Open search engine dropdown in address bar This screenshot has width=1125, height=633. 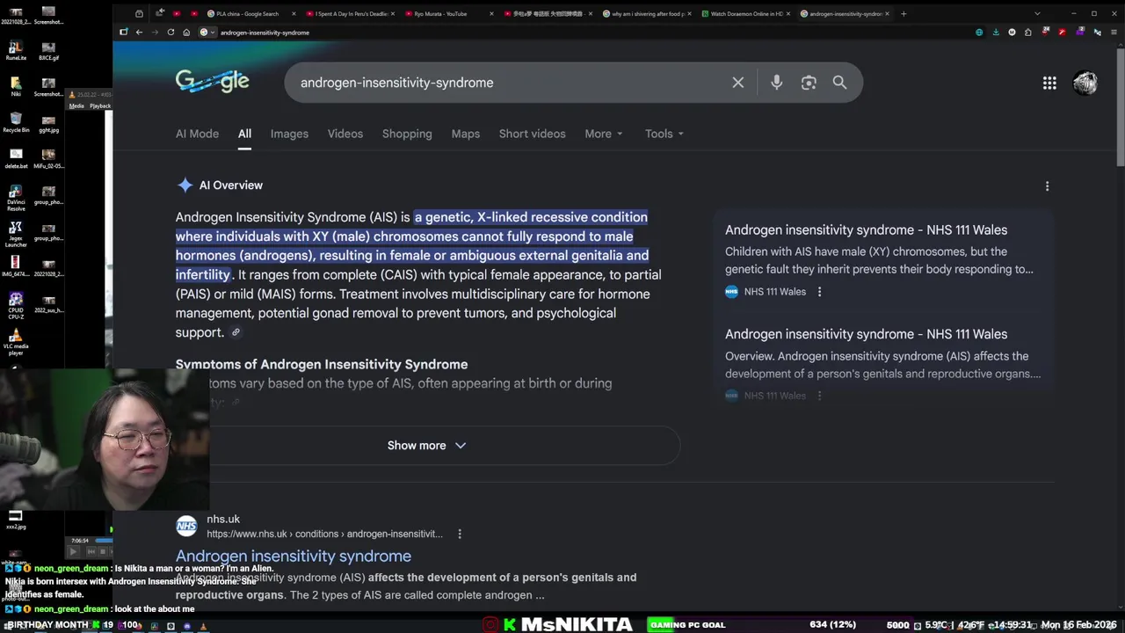(x=207, y=33)
